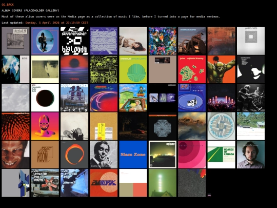Viewport: 277px width, 208px height.
Task: Click the last updated date text
Action: [x=57, y=23]
